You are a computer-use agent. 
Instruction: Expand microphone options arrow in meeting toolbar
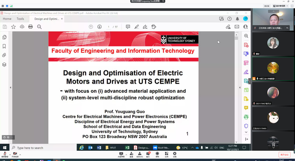pos(10,155)
